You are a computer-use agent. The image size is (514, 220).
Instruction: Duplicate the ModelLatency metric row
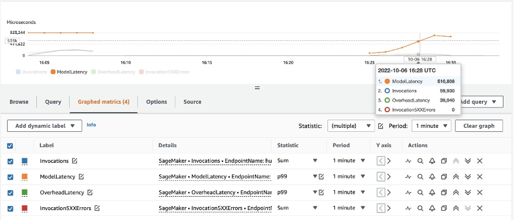click(444, 176)
